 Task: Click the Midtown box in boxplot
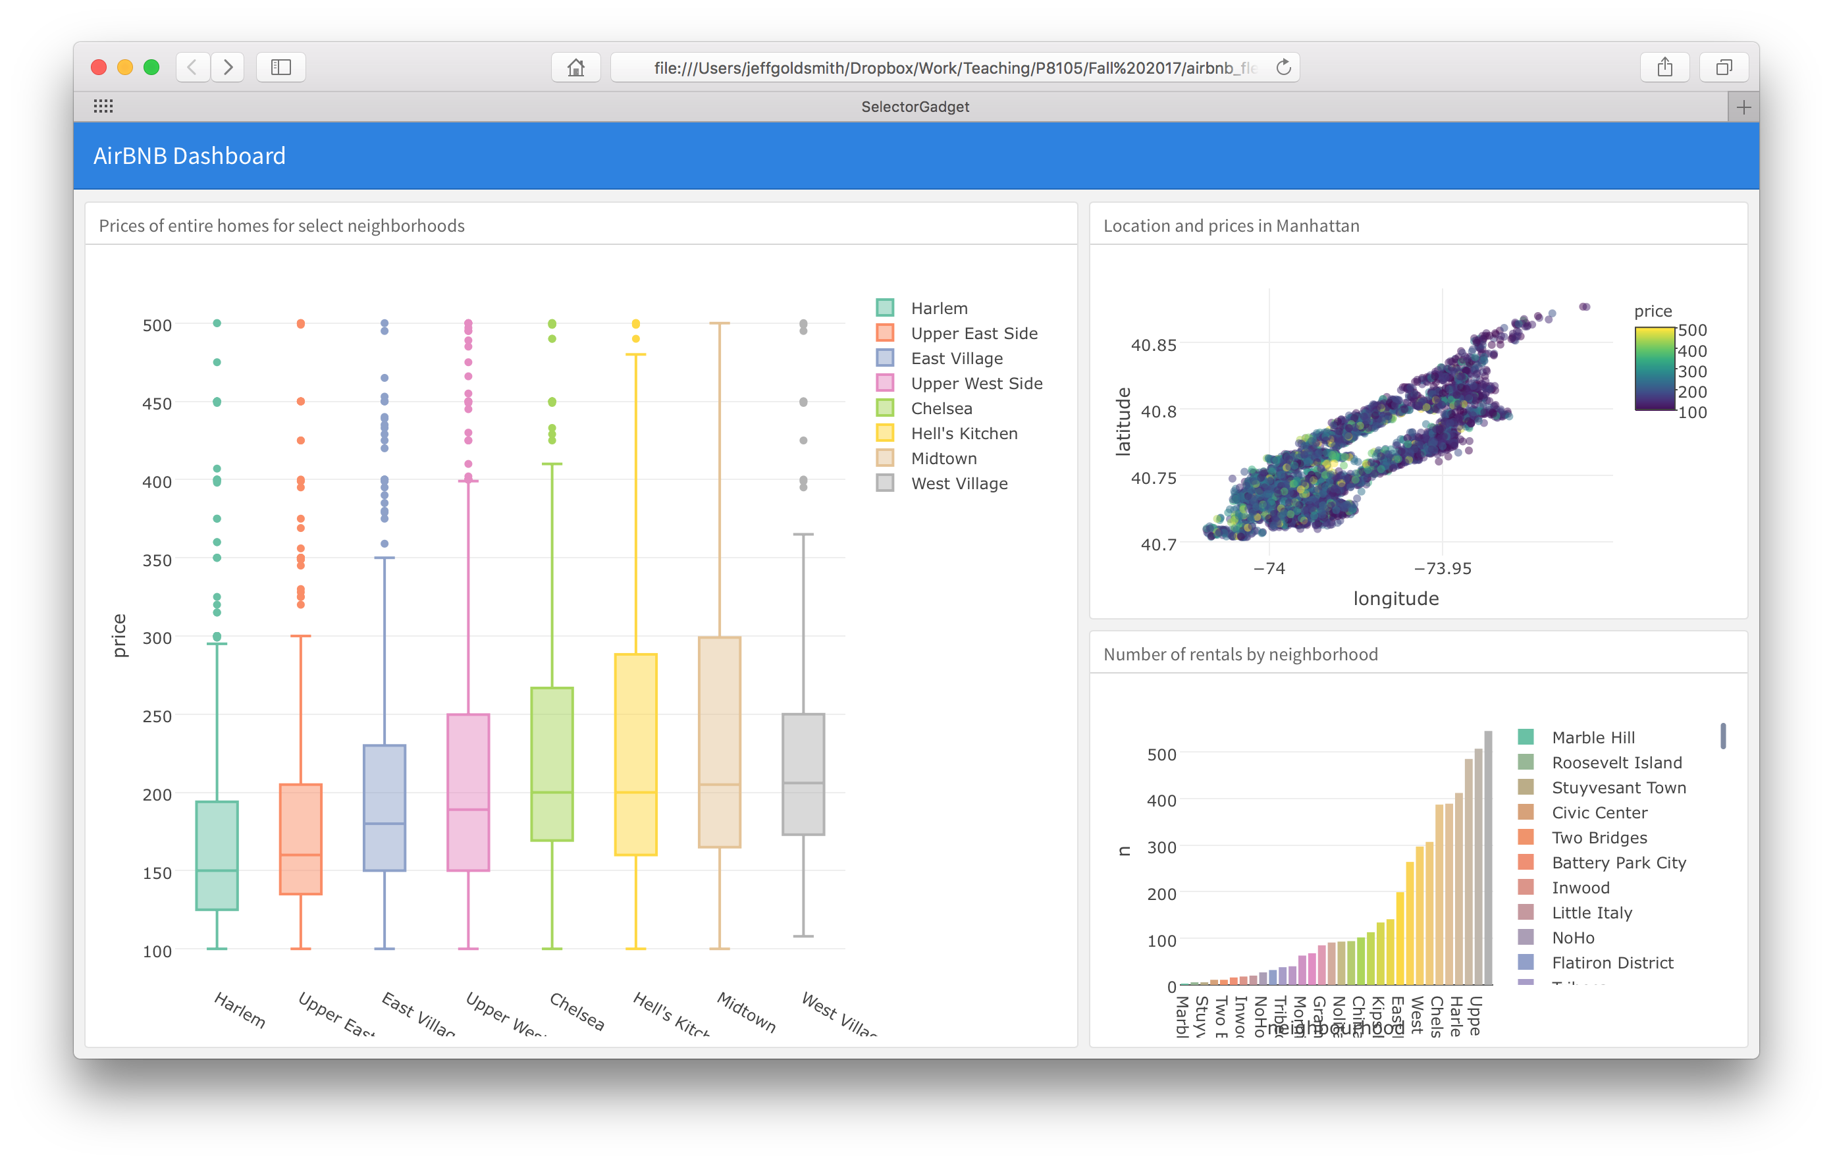720,742
